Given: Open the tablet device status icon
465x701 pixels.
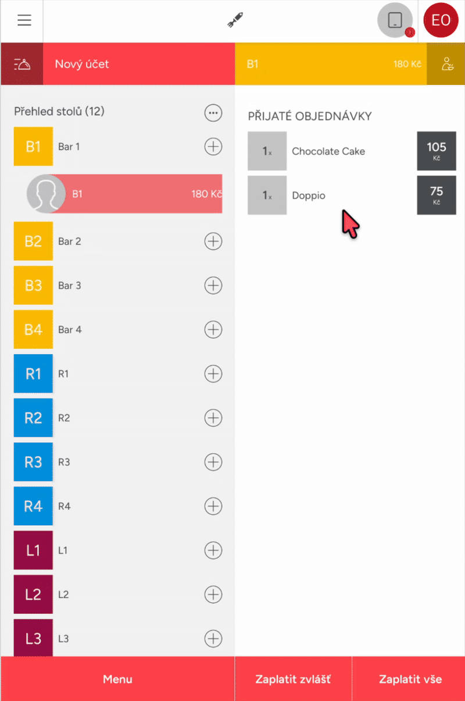Looking at the screenshot, I should tap(395, 20).
